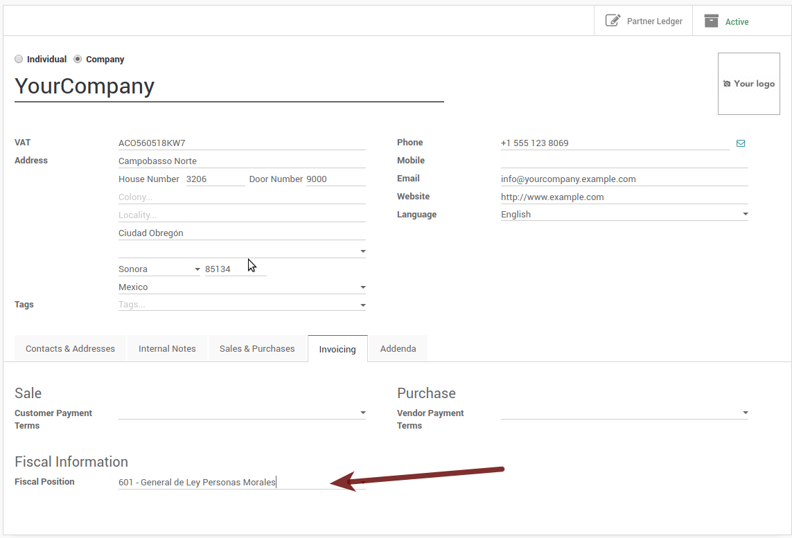Expand the Tags dropdown

tap(362, 305)
